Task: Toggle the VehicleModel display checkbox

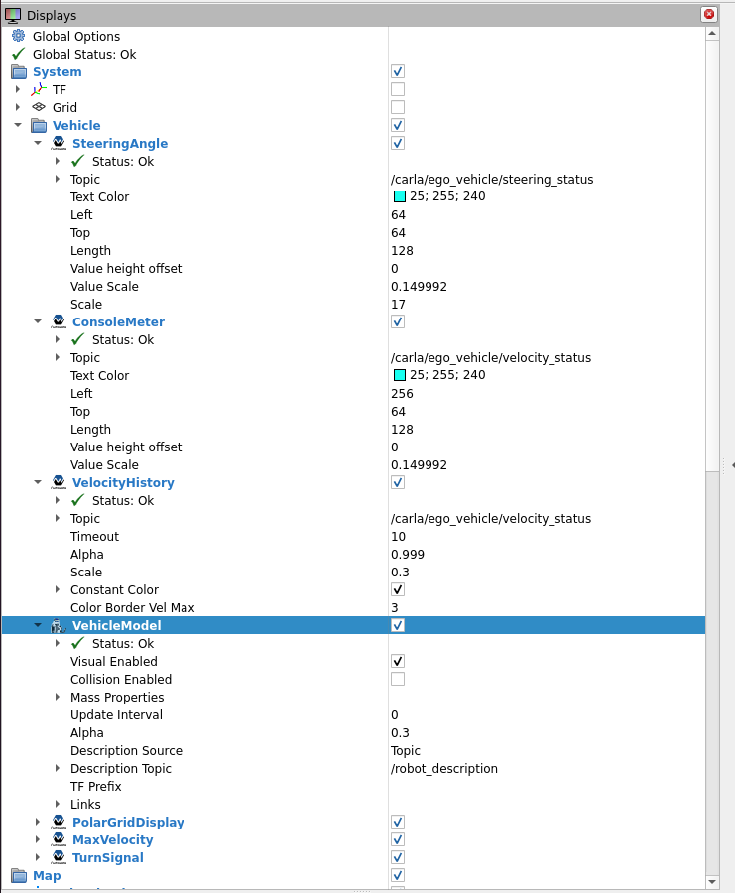Action: (398, 625)
